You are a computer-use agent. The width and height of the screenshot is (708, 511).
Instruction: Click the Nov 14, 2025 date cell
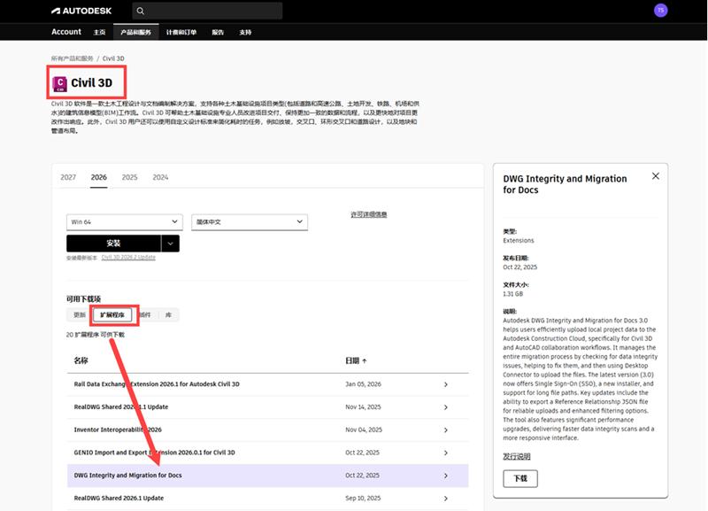[363, 406]
